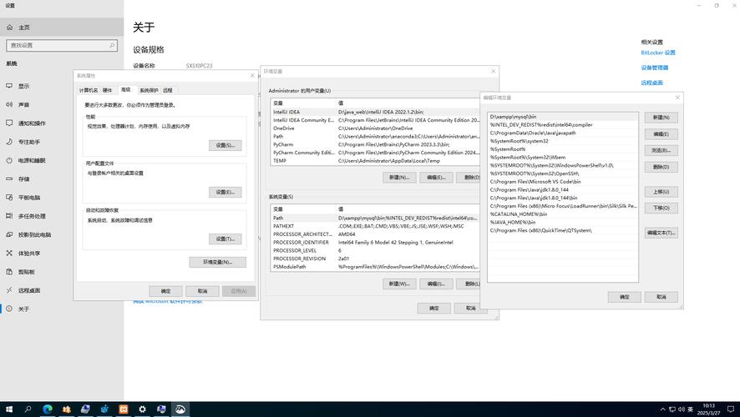Screen dimensions: 740x417
Task: Switch to the 硬件 tab in System Properties
Action: (108, 90)
